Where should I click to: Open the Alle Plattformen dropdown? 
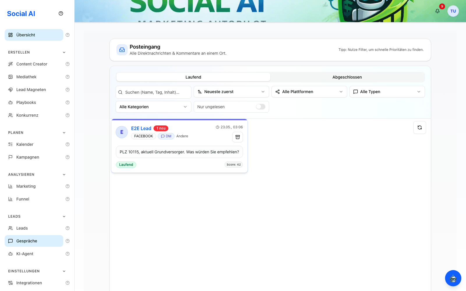[x=309, y=92]
